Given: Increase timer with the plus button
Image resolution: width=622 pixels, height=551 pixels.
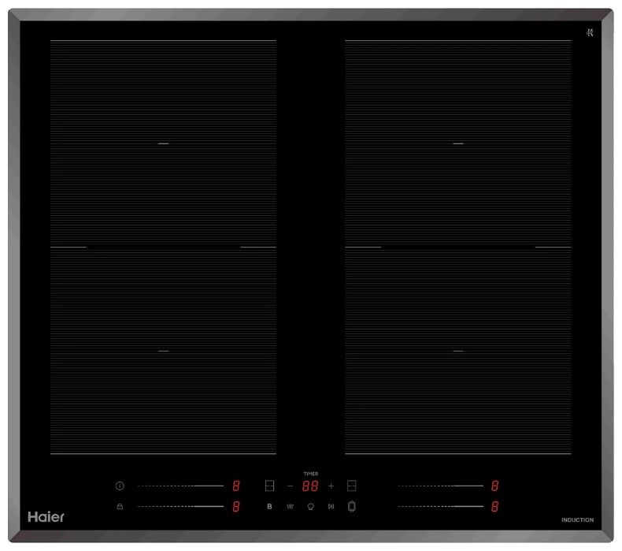Looking at the screenshot, I should coord(331,486).
